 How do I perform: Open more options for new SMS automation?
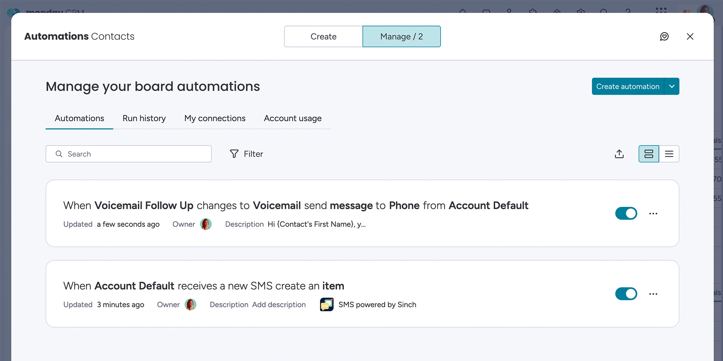pos(653,294)
